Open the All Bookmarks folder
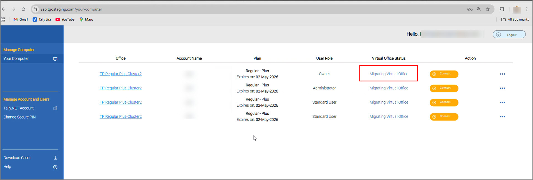Image resolution: width=533 pixels, height=180 pixels. coord(515,19)
